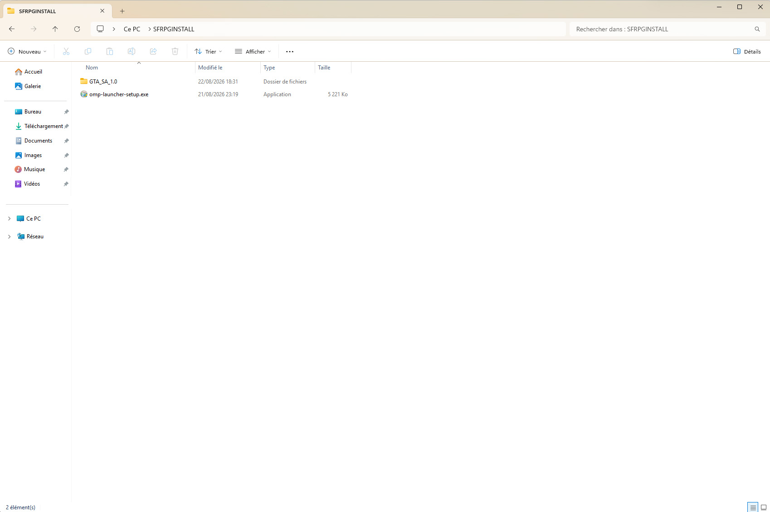This screenshot has height=512, width=770.
Task: Click Ce PC in the breadcrumb
Action: click(x=132, y=29)
